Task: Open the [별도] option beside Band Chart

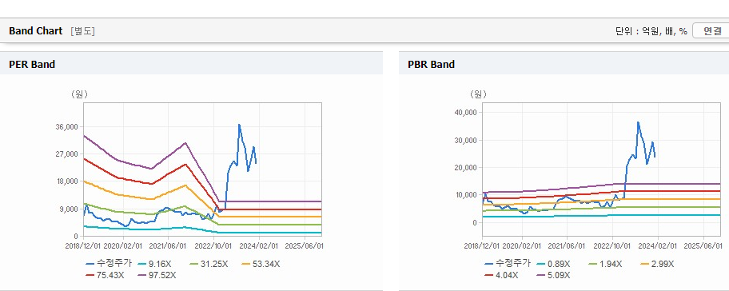Action: tap(83, 31)
